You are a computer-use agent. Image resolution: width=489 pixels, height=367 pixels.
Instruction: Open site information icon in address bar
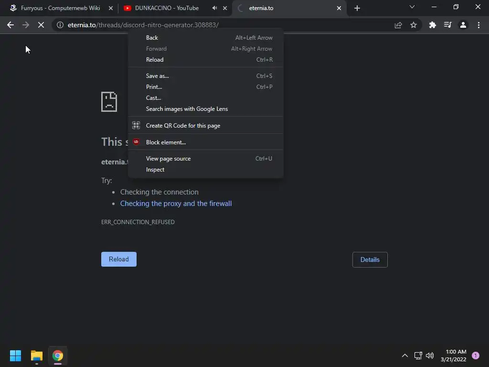coord(60,25)
